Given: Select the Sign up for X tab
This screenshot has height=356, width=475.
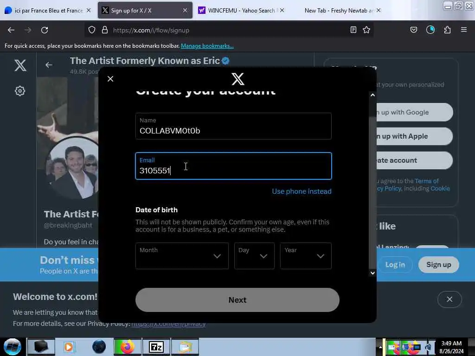Looking at the screenshot, I should tap(145, 10).
